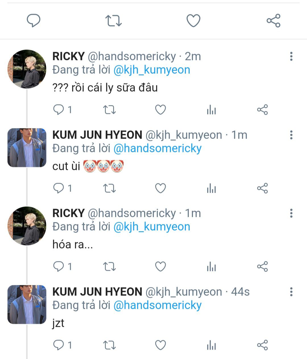View analytics for the "jzt" reply
This screenshot has height=359, width=307.
click(x=211, y=345)
